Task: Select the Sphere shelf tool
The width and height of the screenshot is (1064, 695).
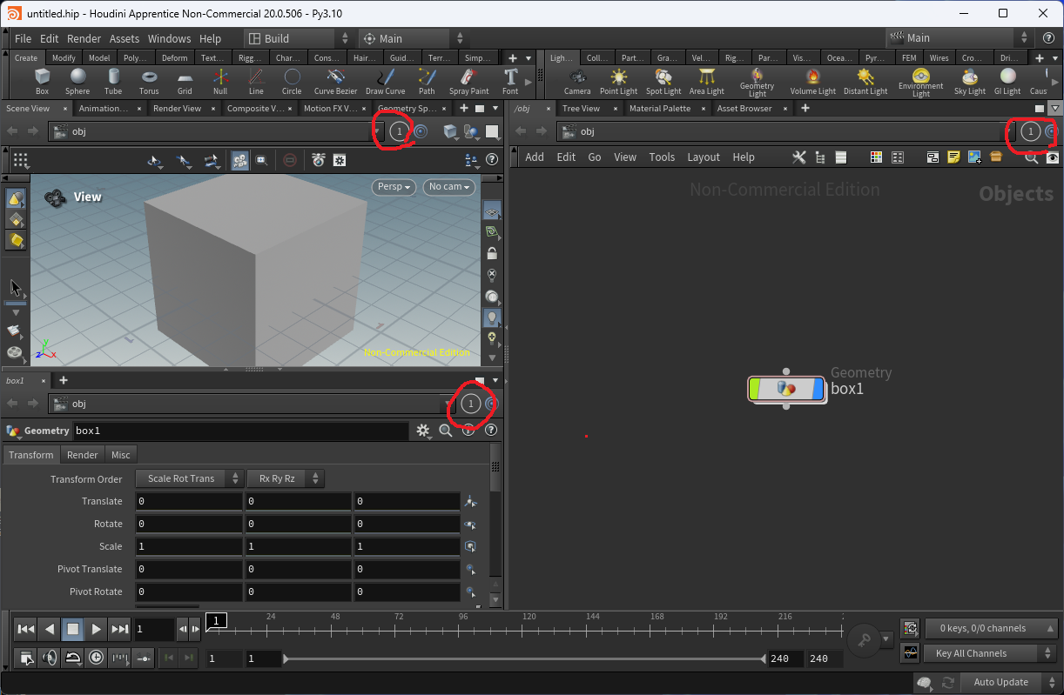Action: coord(77,82)
